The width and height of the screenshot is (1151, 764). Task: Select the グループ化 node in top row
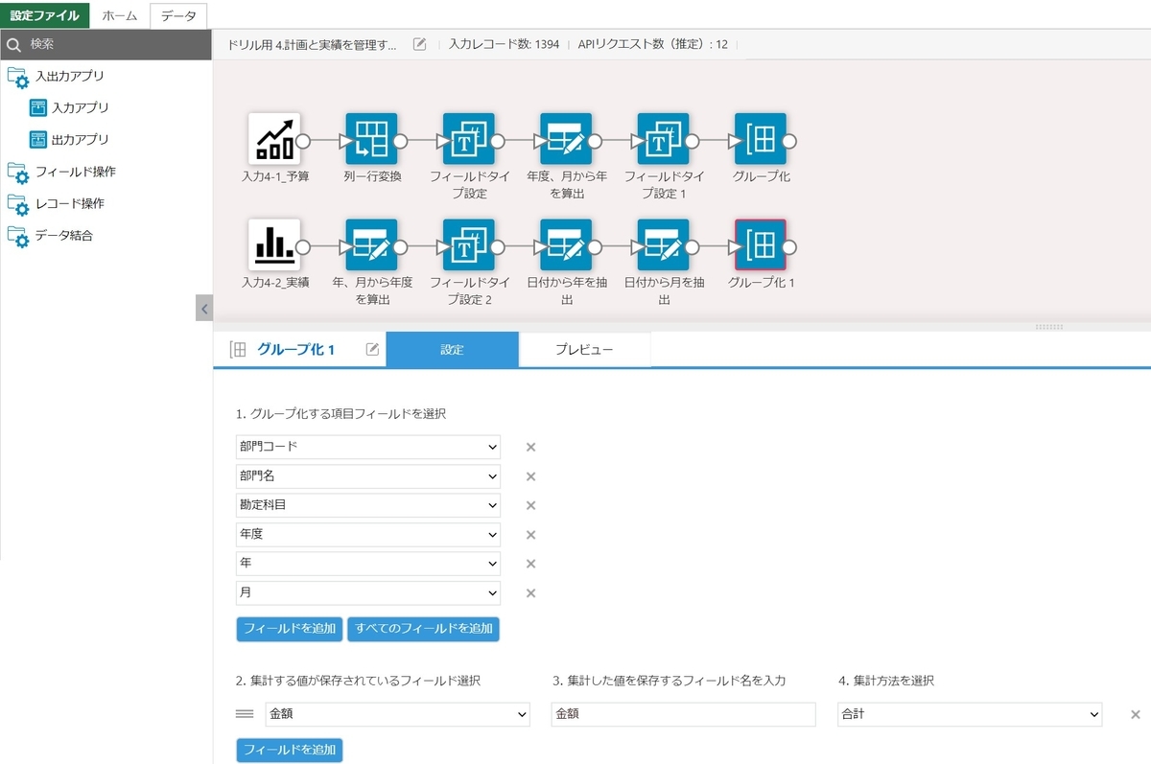pyautogui.click(x=761, y=139)
